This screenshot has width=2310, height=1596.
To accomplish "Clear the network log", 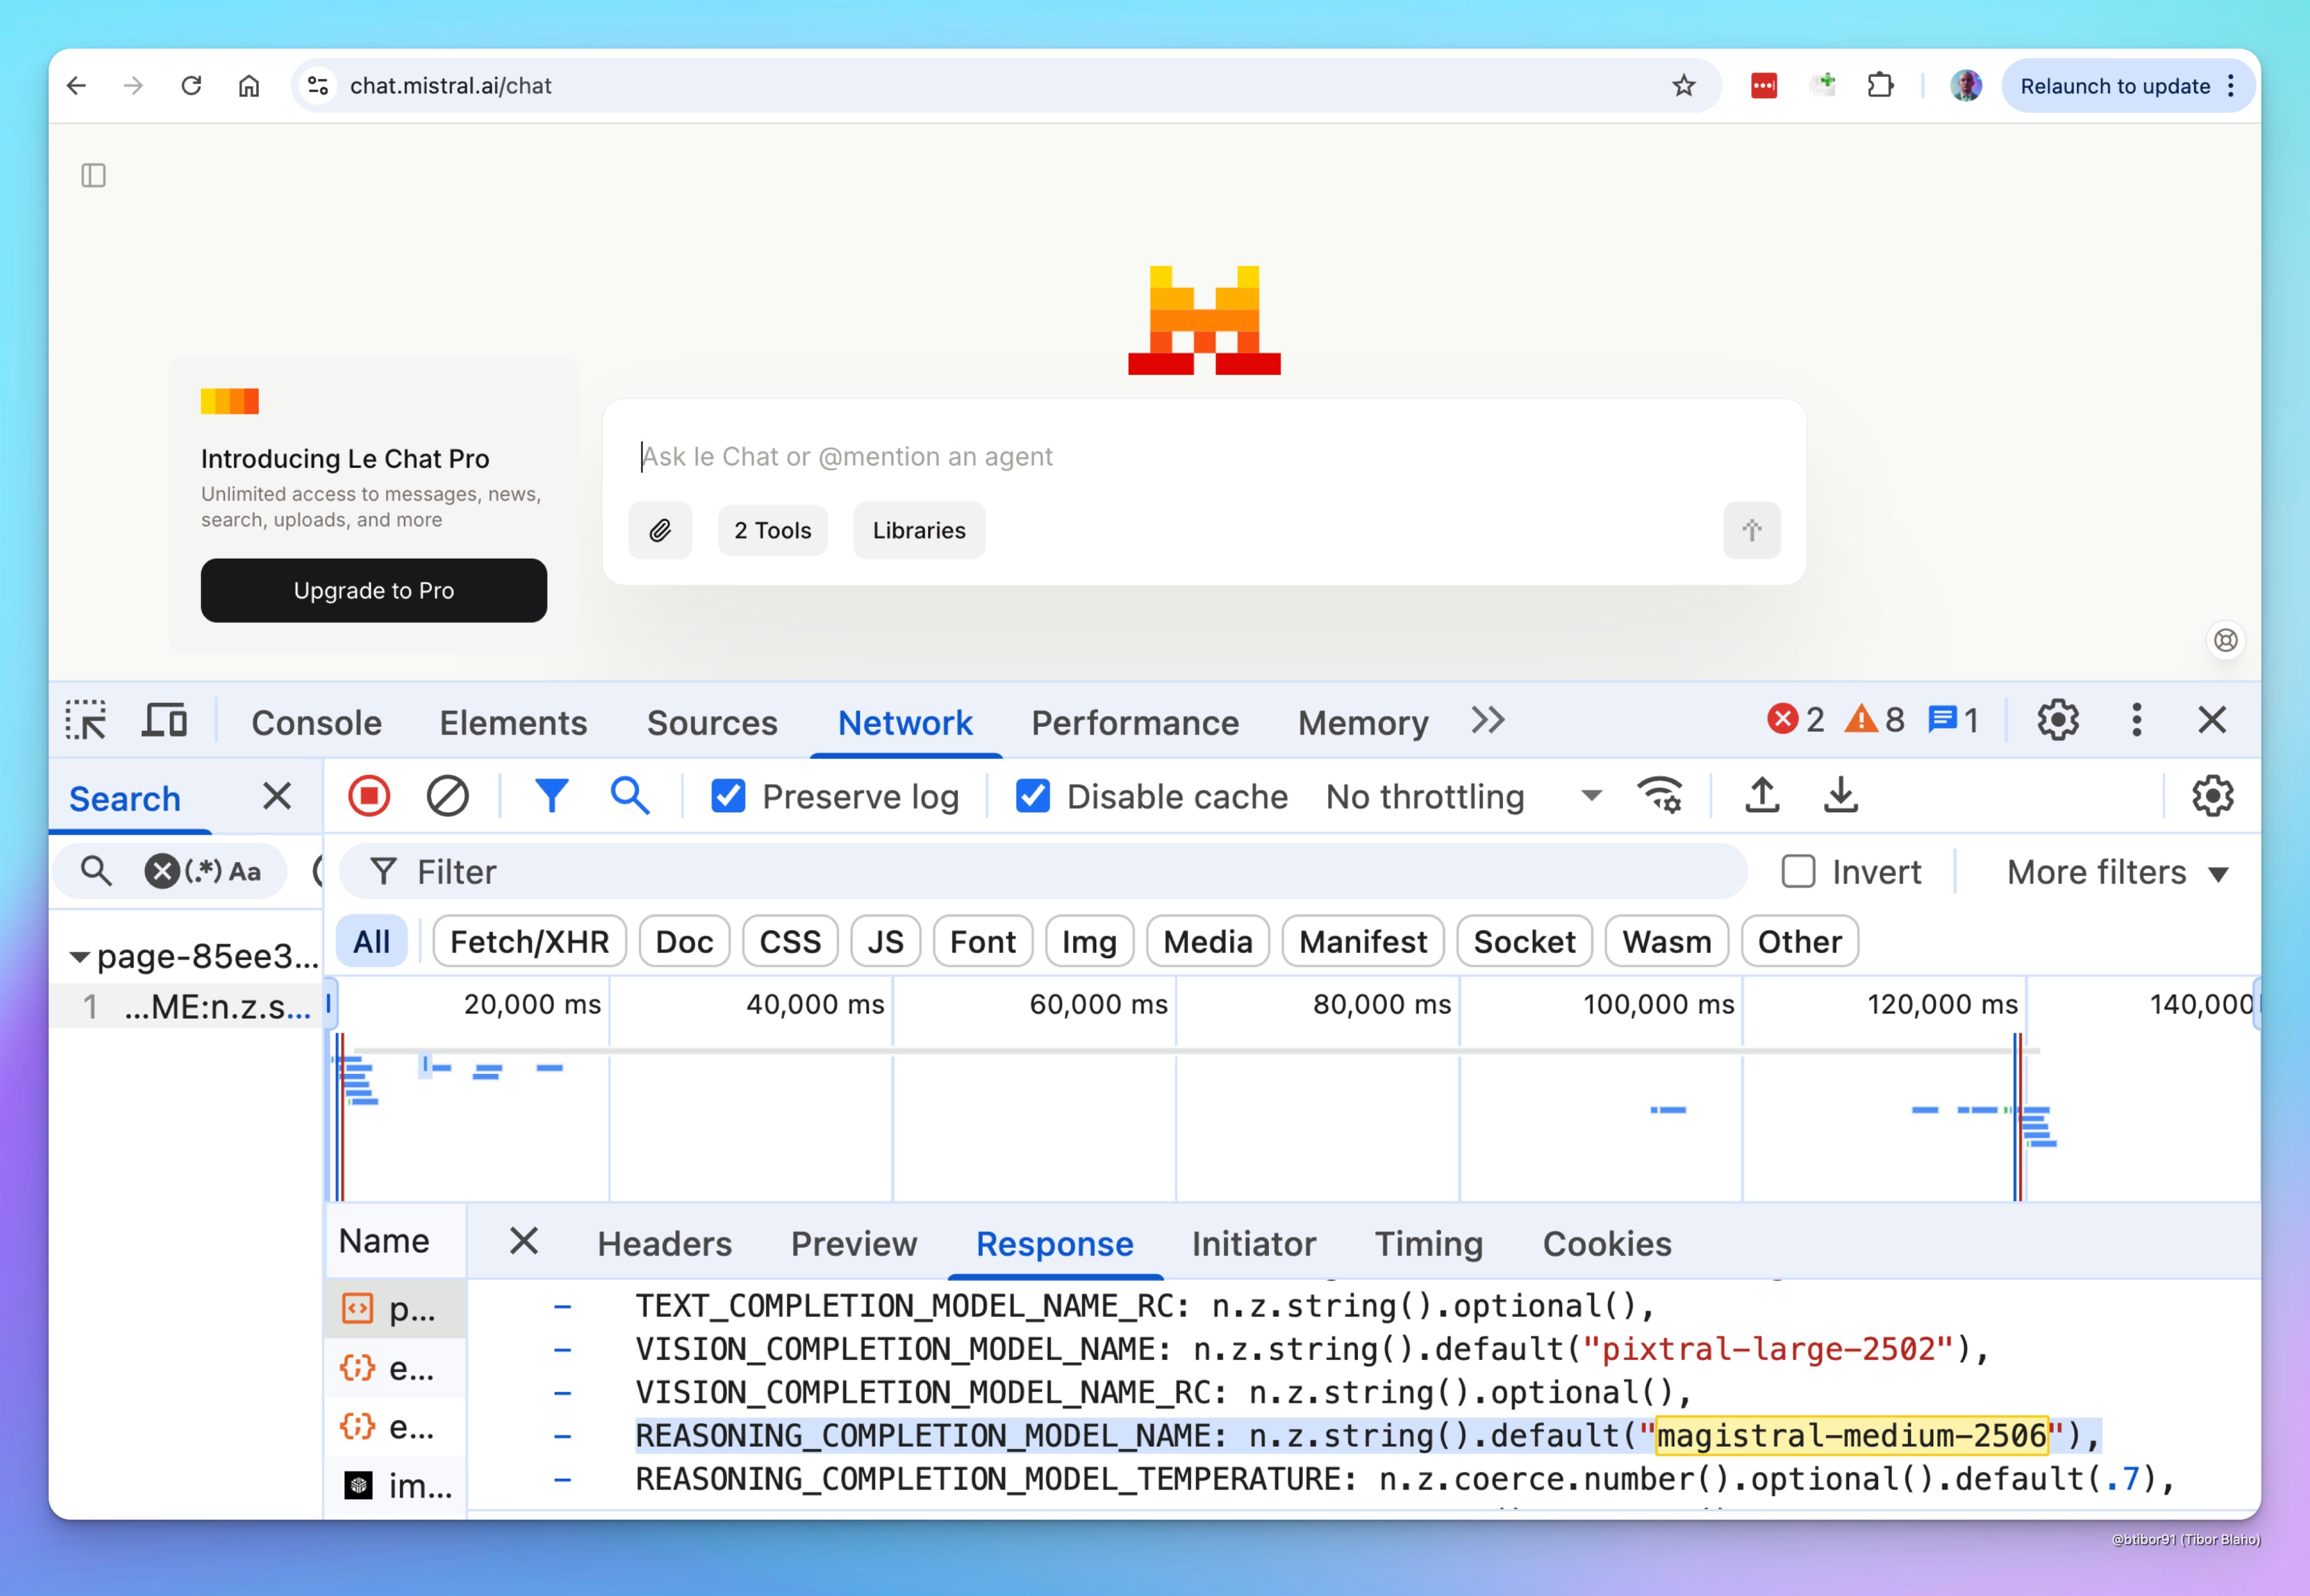I will (x=447, y=797).
